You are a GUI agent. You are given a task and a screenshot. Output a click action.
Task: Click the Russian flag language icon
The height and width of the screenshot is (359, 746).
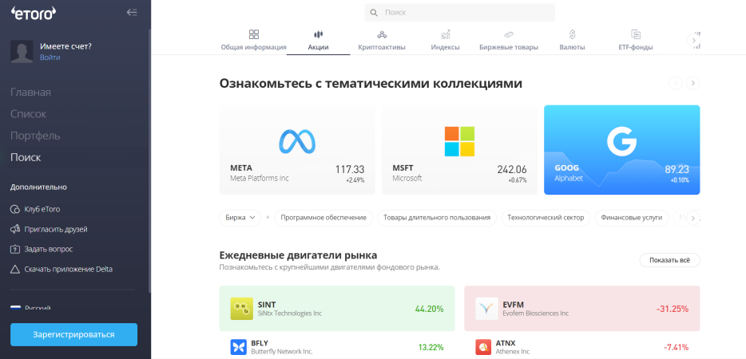tap(16, 308)
